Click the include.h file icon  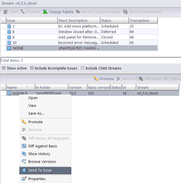coord(9,93)
